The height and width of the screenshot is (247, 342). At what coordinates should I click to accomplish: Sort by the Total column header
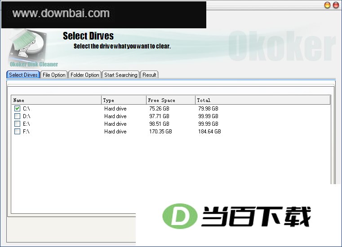[262, 100]
